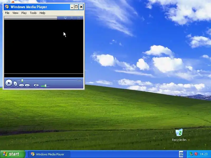Skip to the previous track
Viewport: 211px width, 158px height.
pyautogui.click(x=21, y=85)
